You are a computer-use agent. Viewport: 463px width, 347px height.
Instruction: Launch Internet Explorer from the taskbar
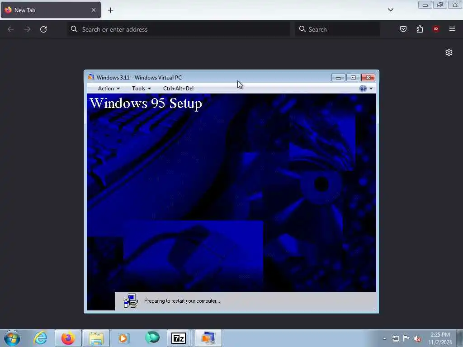(40, 338)
